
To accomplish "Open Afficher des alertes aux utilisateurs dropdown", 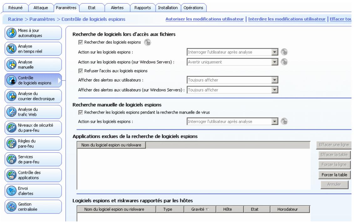I will point(232,80).
